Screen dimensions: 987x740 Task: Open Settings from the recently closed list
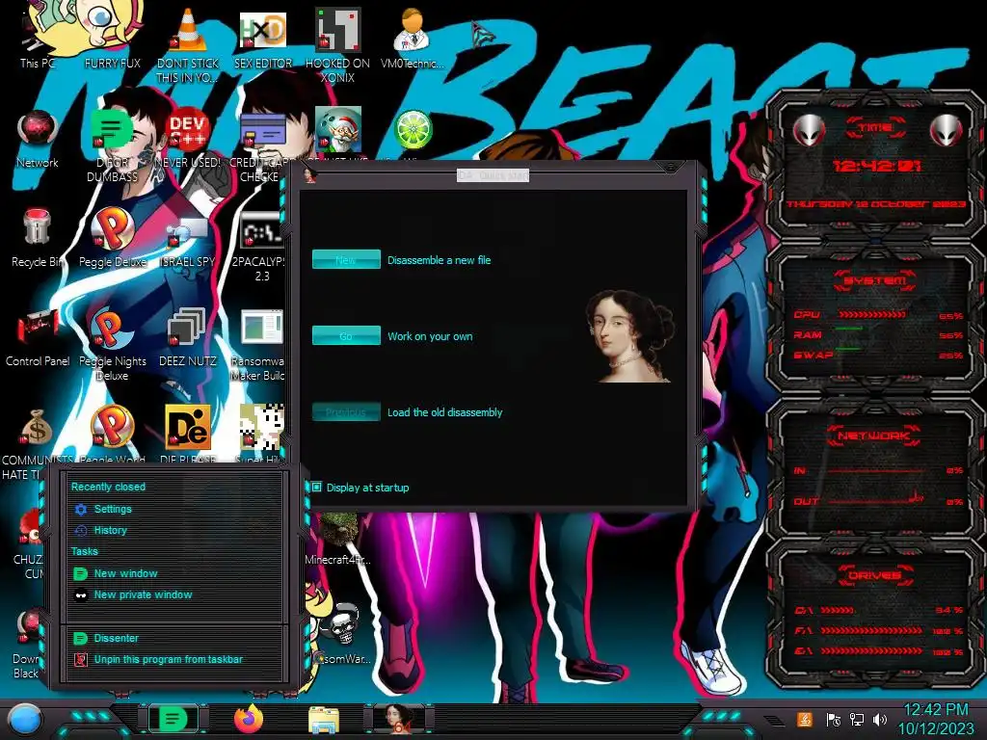point(113,509)
